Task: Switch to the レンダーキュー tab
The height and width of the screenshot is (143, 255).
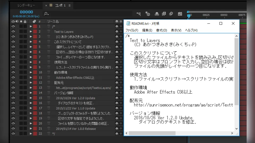Action: point(26,5)
